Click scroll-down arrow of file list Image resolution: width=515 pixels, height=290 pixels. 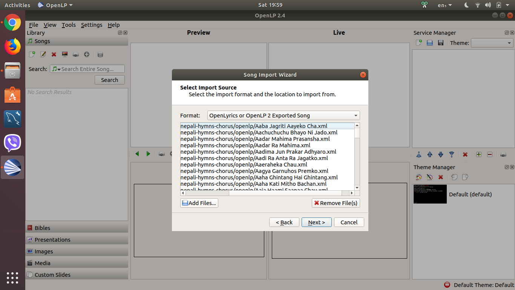tap(357, 188)
